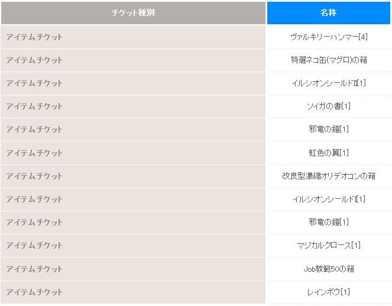The height and width of the screenshot is (306, 392).
Task: Click アイテムチケット cell beside 虹色の翼
Action: coord(133,153)
